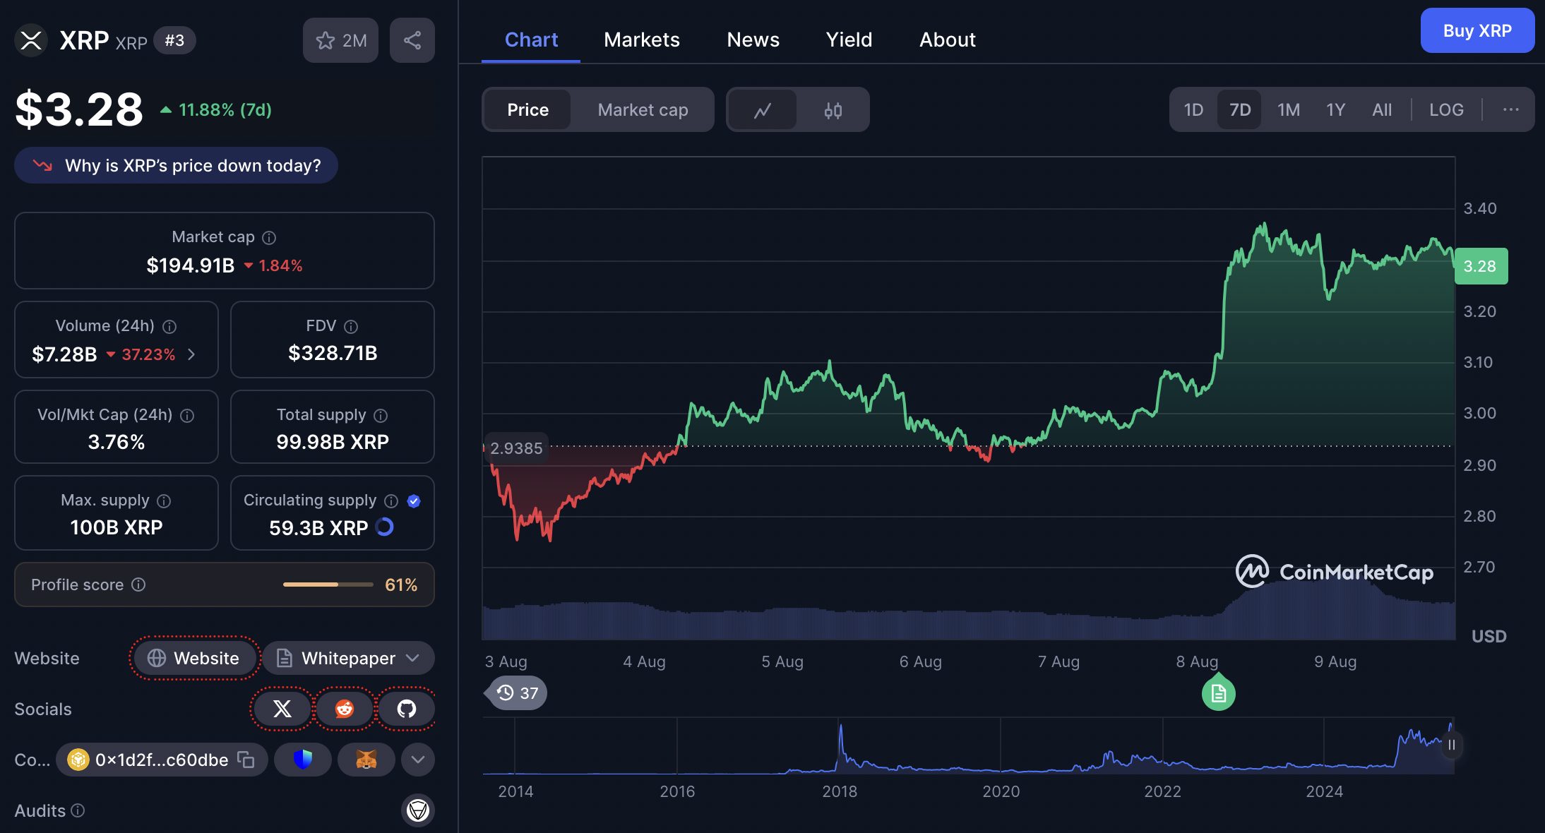The height and width of the screenshot is (833, 1545).
Task: Open the Audits info icon
Action: [x=78, y=810]
